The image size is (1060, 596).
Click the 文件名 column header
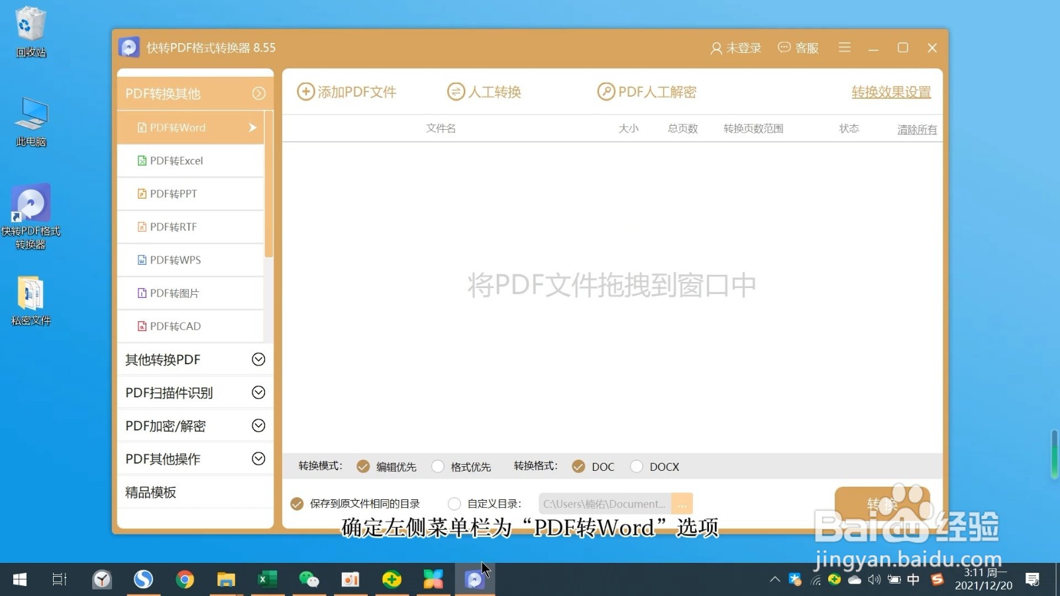441,128
